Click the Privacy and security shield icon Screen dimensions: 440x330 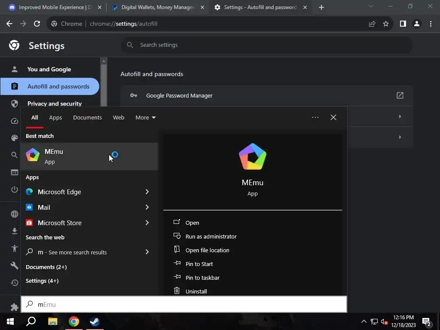(x=15, y=104)
